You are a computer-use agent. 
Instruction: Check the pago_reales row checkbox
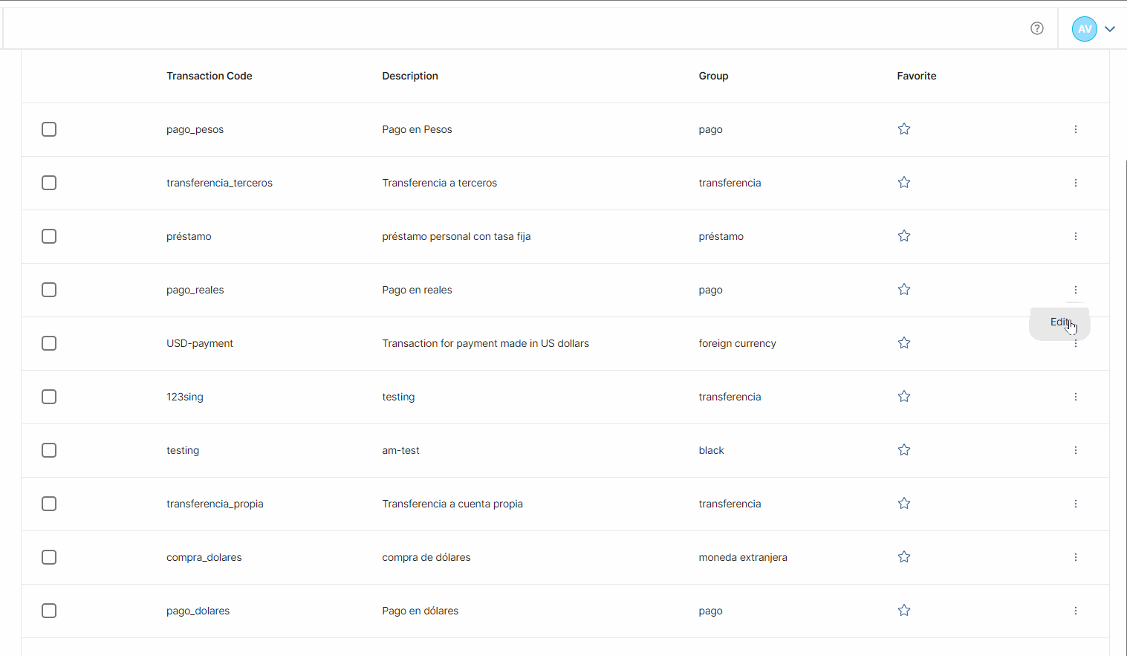click(x=49, y=290)
